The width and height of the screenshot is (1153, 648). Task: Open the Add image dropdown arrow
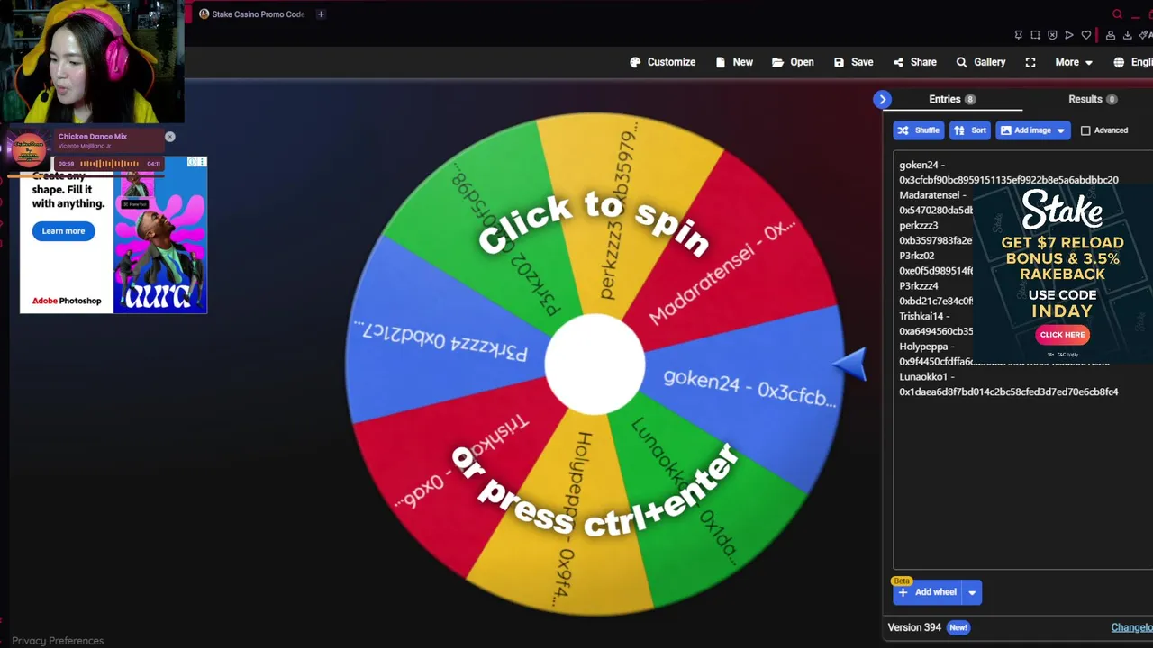pos(1061,130)
